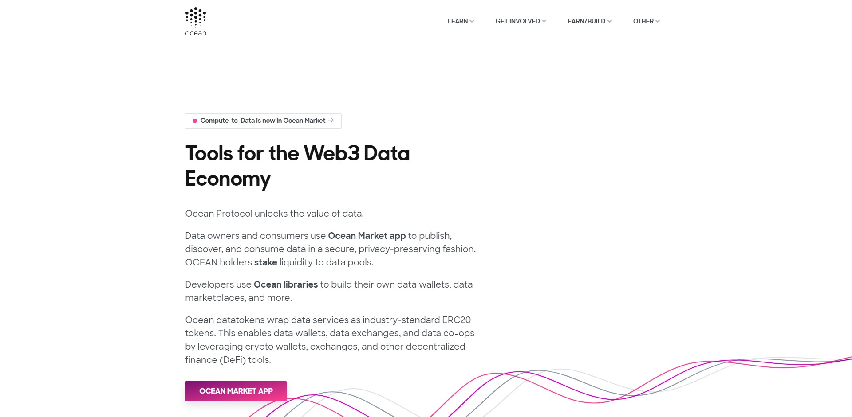852x417 pixels.
Task: Click the pink dot in the announcement banner
Action: [194, 121]
